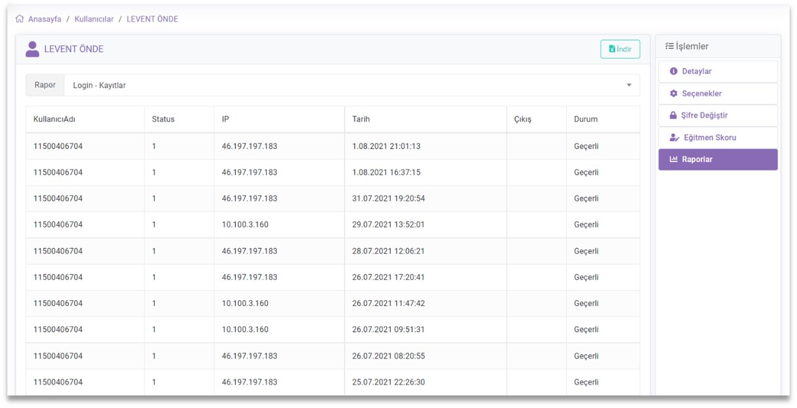Click the chart icon beside Raporlar
The width and height of the screenshot is (797, 408).
[x=673, y=160]
